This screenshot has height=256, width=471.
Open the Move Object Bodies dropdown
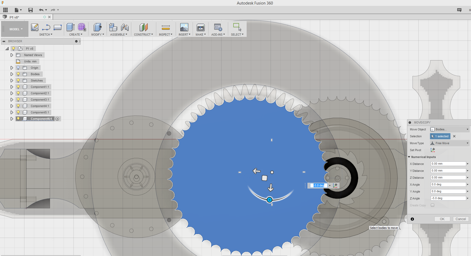[x=450, y=129]
